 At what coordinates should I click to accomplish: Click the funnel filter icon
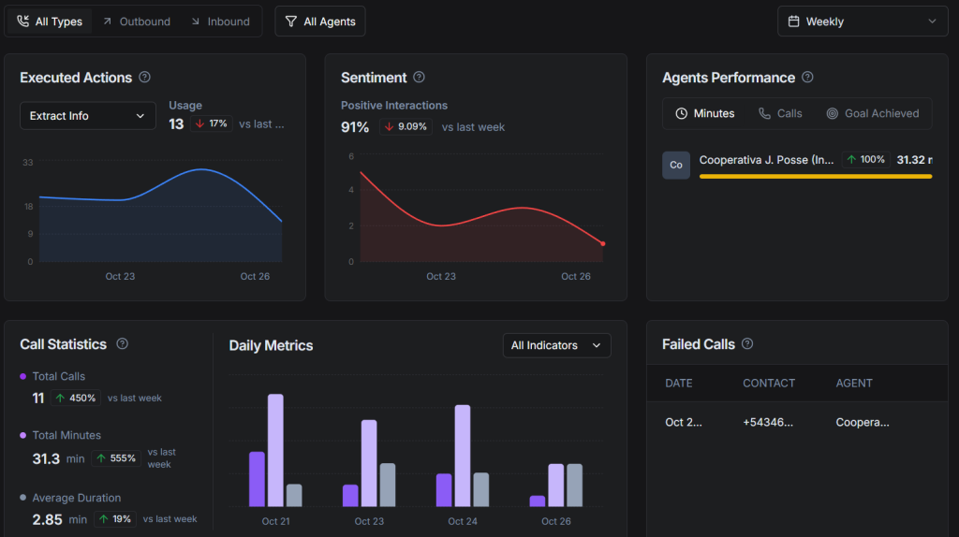pyautogui.click(x=291, y=22)
